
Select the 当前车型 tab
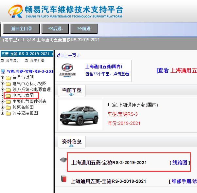pyautogui.click(x=72, y=91)
